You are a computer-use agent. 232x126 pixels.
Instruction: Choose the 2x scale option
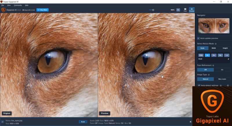point(207,55)
